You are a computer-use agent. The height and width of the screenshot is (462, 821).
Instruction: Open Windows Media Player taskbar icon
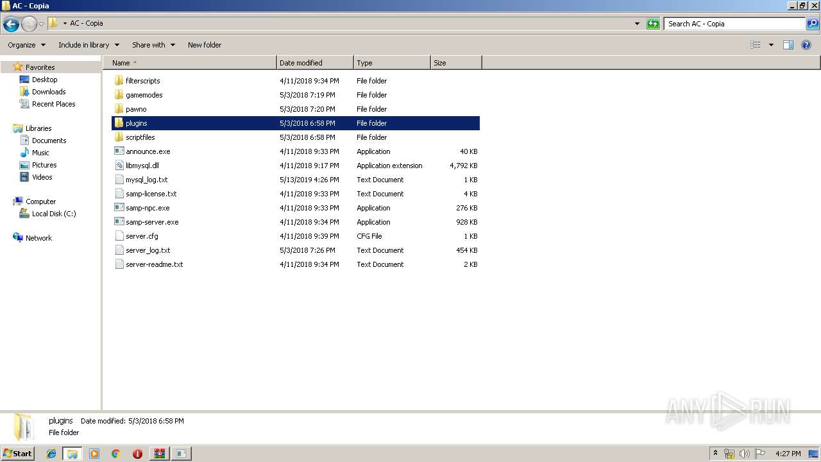point(94,454)
